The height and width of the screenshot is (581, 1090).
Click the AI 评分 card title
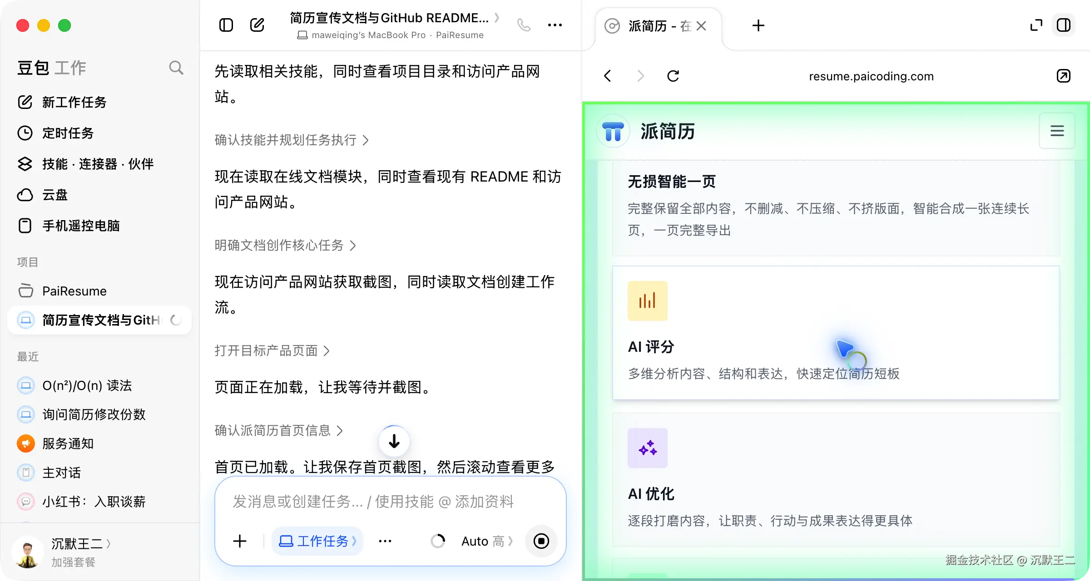651,347
